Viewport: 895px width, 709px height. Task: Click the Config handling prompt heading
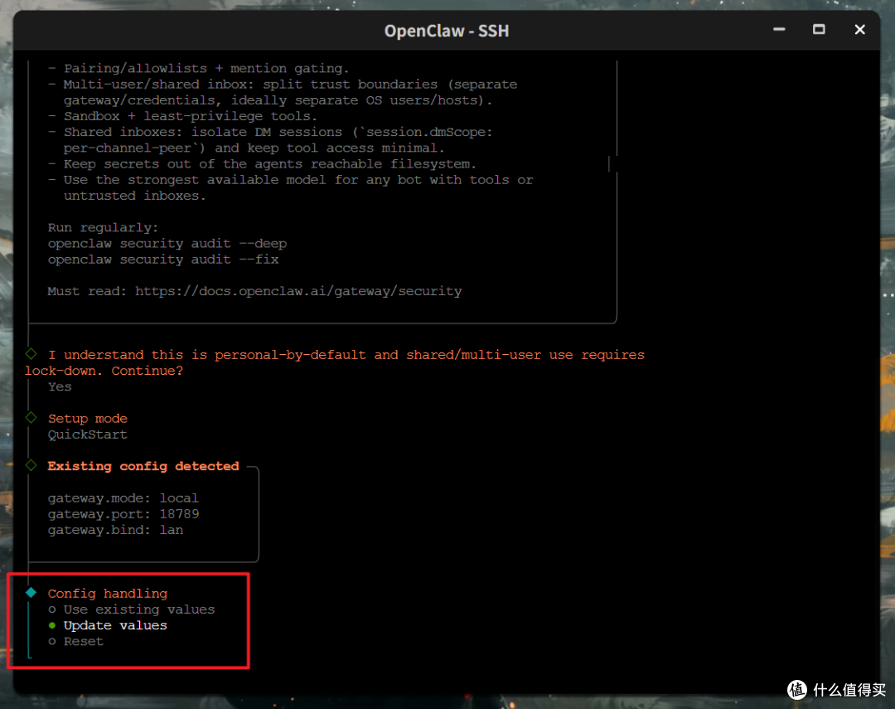coord(108,594)
